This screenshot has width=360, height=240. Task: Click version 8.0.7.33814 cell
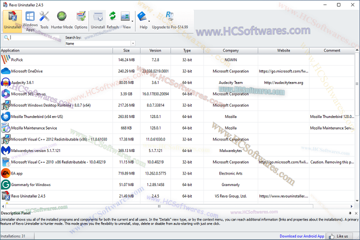pos(155,105)
